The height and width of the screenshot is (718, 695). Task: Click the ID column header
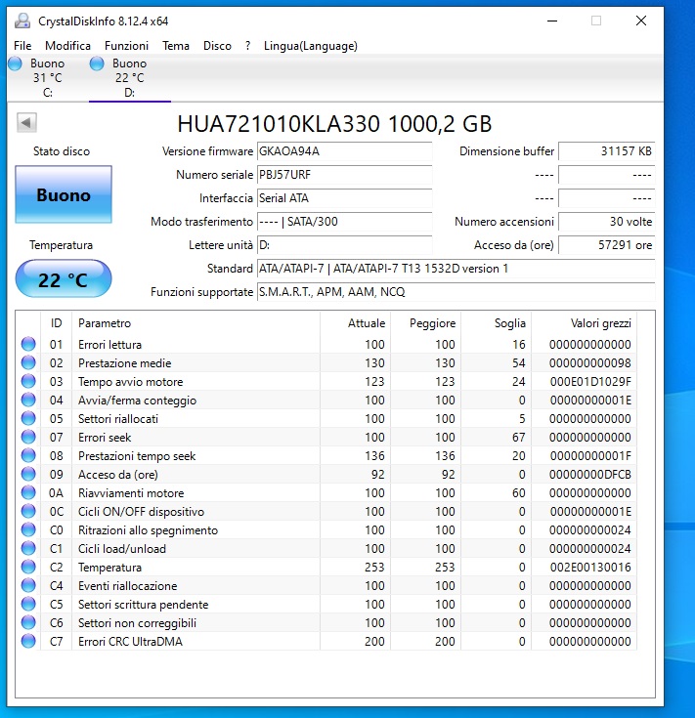tap(56, 323)
